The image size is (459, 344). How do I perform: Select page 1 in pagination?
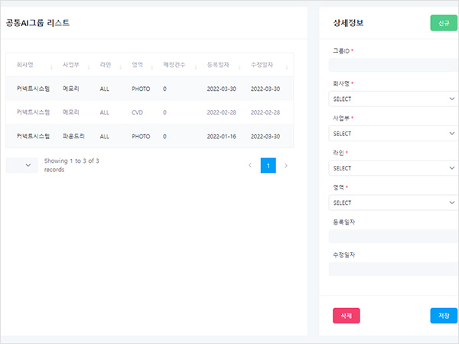tap(268, 166)
